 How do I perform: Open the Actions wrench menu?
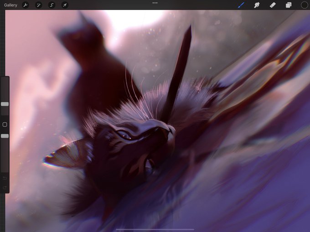(26, 5)
